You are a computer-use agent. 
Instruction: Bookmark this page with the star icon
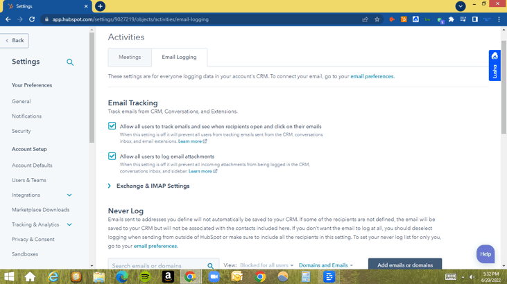[x=377, y=19]
